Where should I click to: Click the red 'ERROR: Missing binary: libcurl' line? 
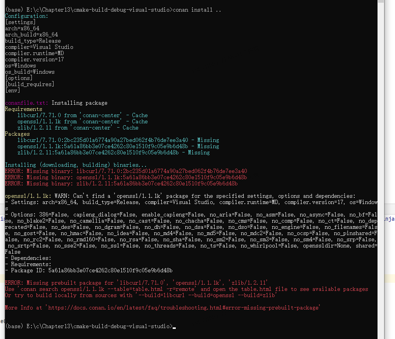click(126, 171)
